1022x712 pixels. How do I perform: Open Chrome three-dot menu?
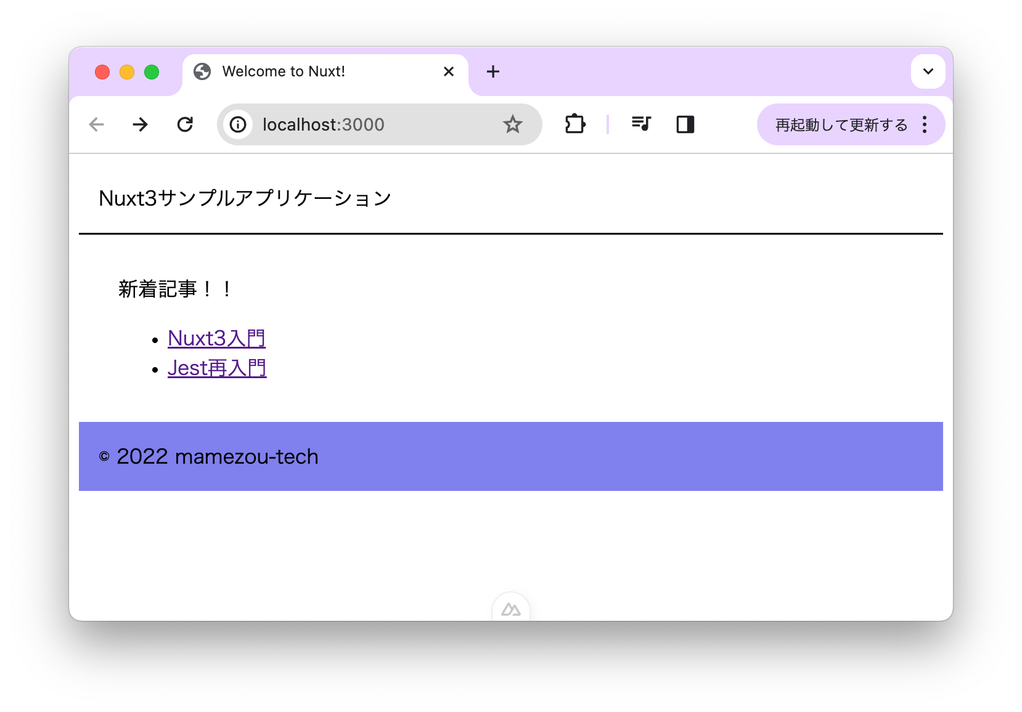click(924, 124)
